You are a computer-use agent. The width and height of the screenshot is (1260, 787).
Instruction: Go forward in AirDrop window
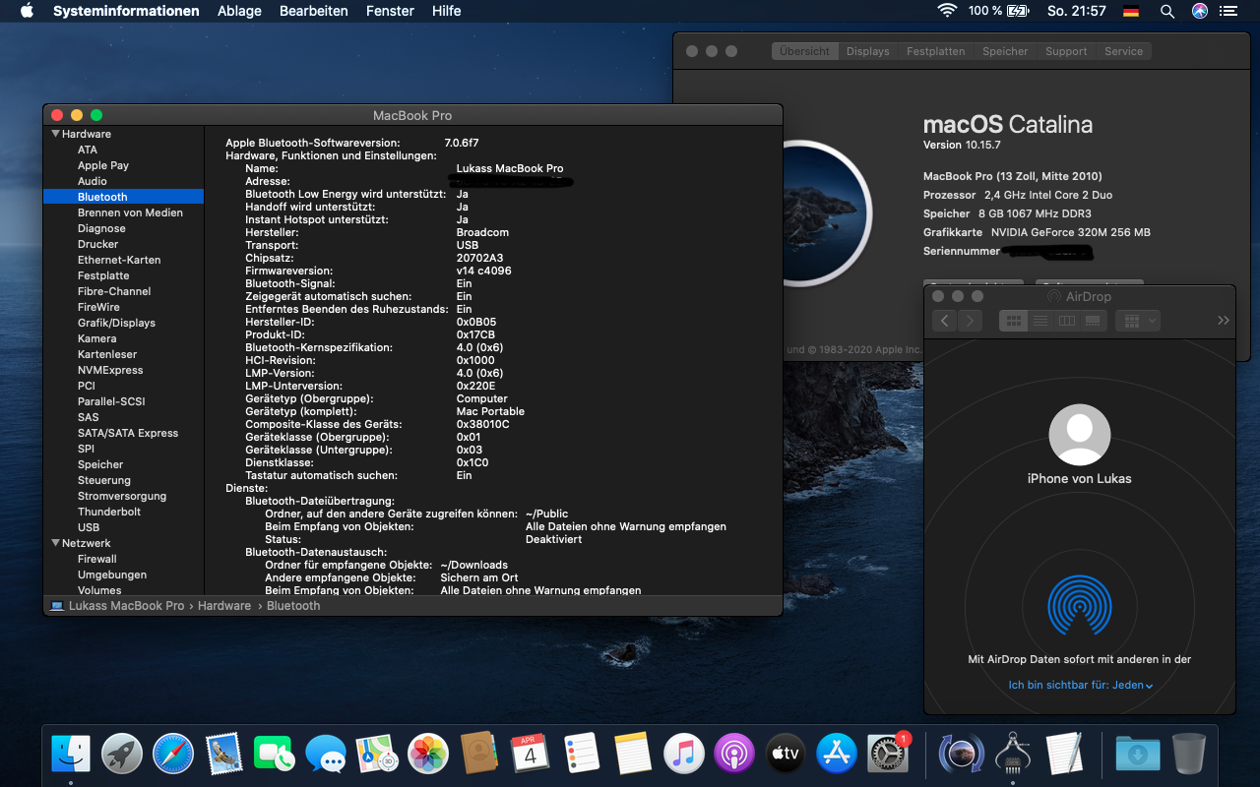coord(970,321)
